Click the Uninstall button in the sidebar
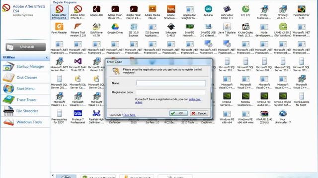The width and height of the screenshot is (318, 178). click(x=25, y=47)
